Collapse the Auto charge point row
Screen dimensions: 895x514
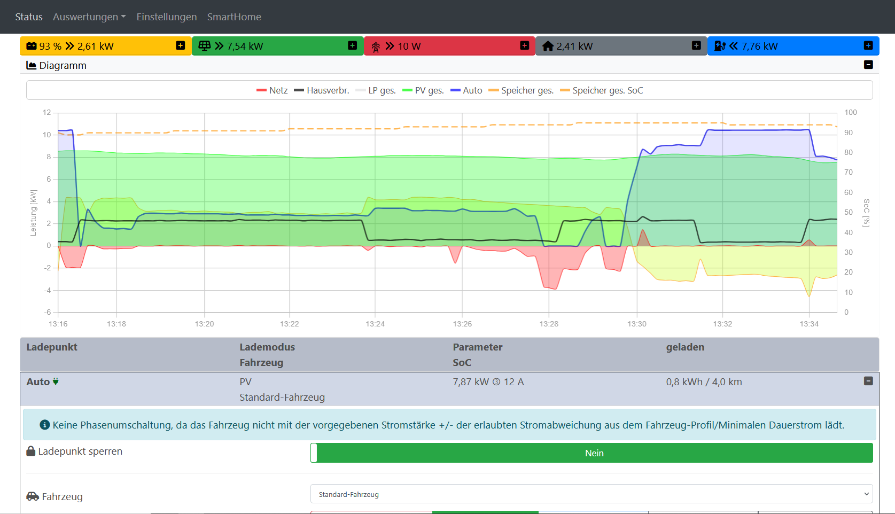click(868, 381)
